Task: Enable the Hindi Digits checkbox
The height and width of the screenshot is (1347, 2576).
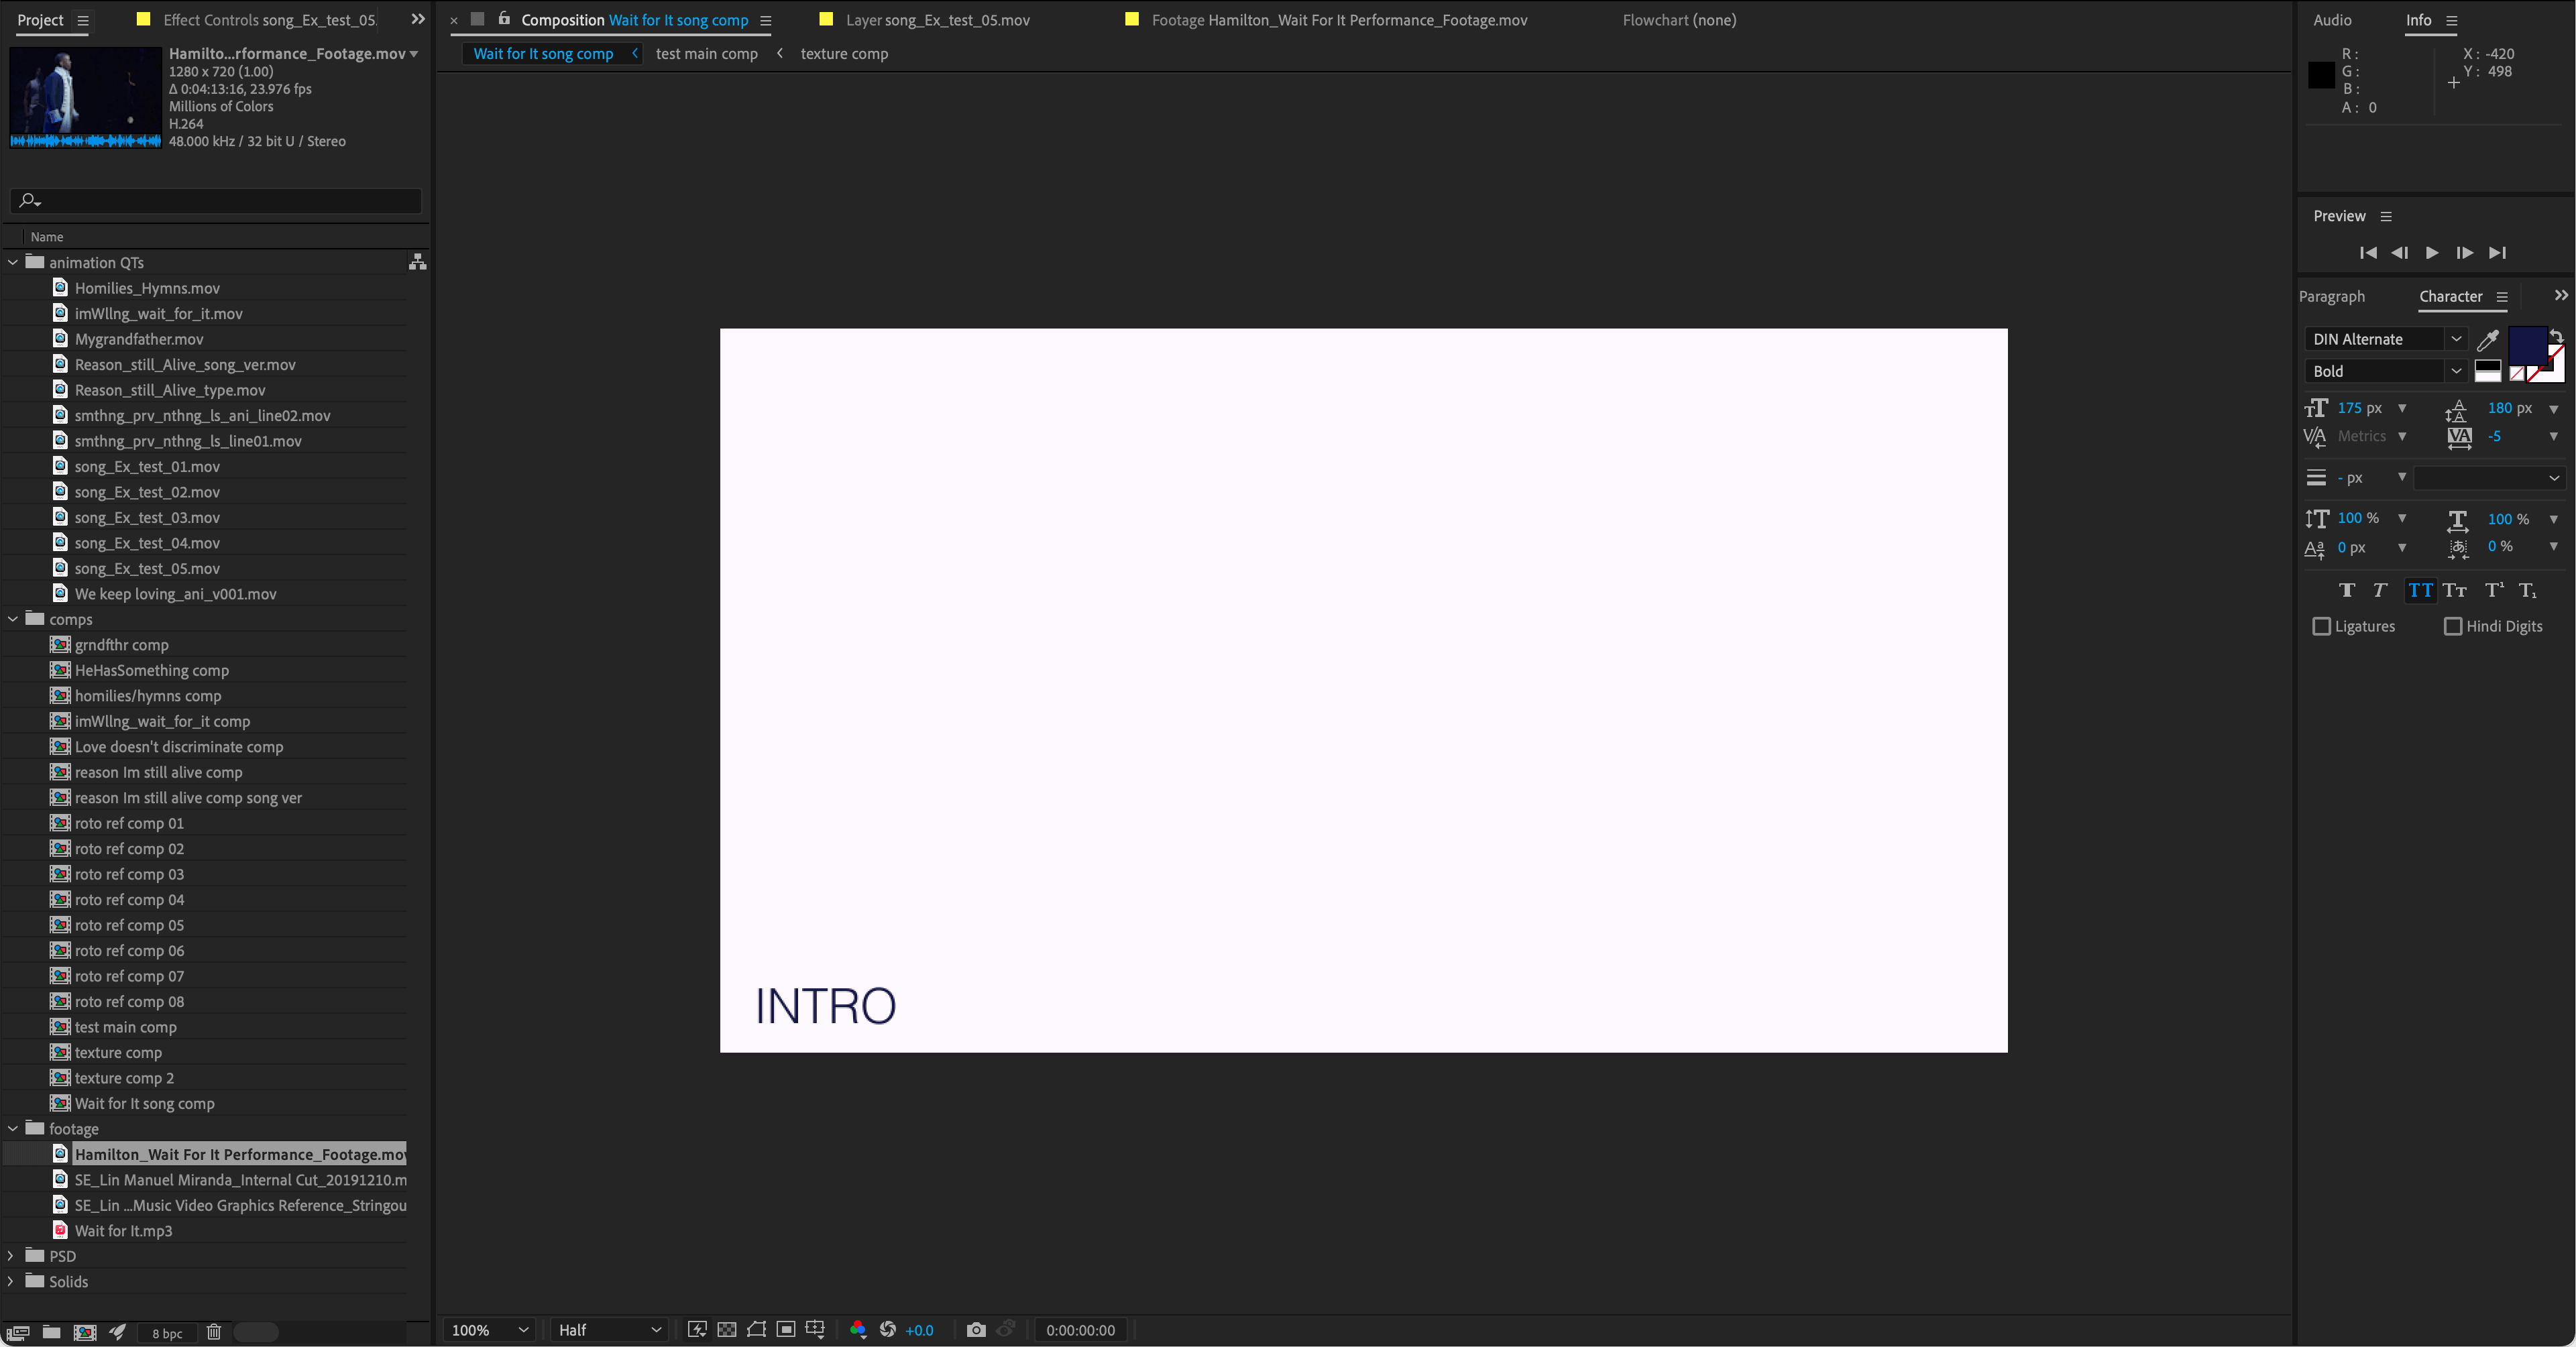Action: click(2453, 626)
